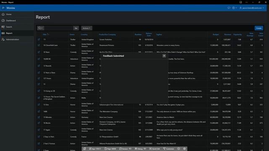Image resolution: width=269 pixels, height=151 pixels.
Task: Open developer toolbar settings gear
Action: [x=185, y=149]
